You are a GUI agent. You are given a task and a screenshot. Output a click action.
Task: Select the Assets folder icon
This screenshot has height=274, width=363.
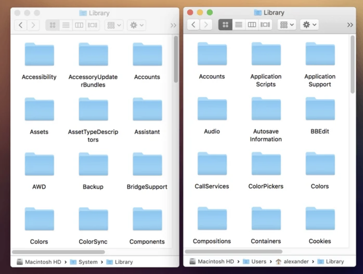pos(39,109)
